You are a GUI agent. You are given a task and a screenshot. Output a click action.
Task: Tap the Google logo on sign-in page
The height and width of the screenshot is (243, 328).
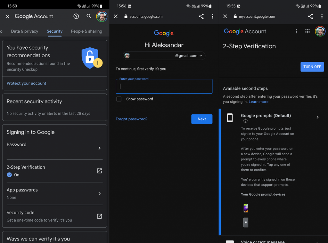pos(164,33)
